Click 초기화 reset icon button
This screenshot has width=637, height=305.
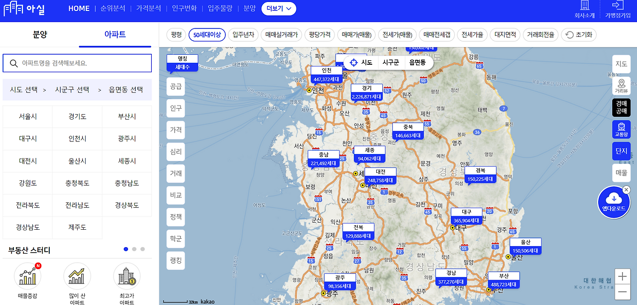point(579,35)
